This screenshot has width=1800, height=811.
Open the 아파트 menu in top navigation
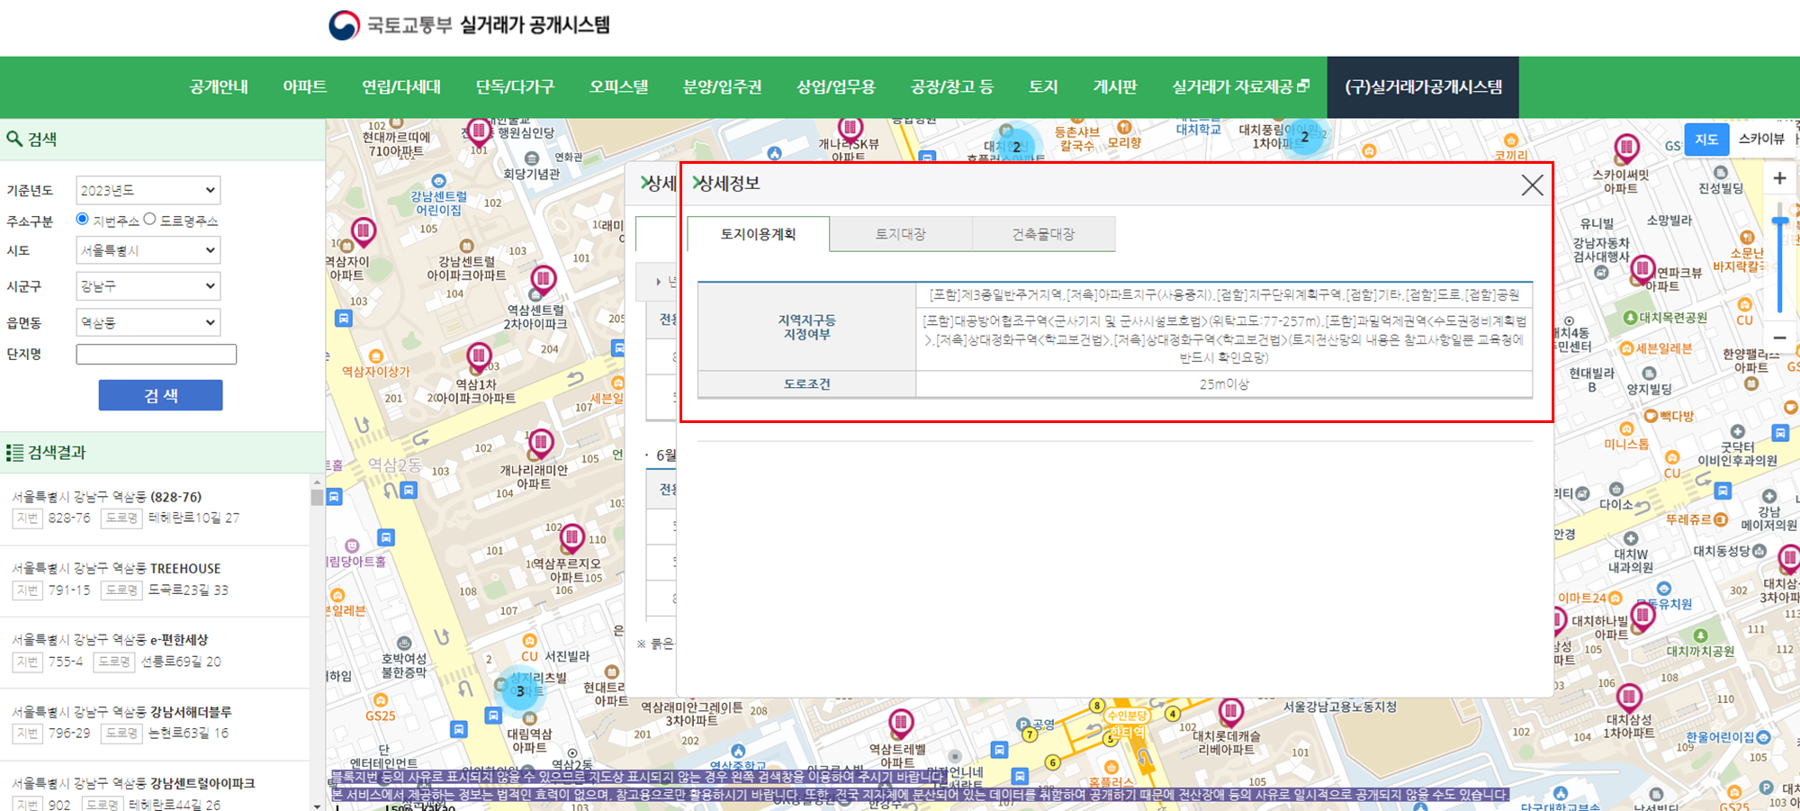click(x=304, y=86)
